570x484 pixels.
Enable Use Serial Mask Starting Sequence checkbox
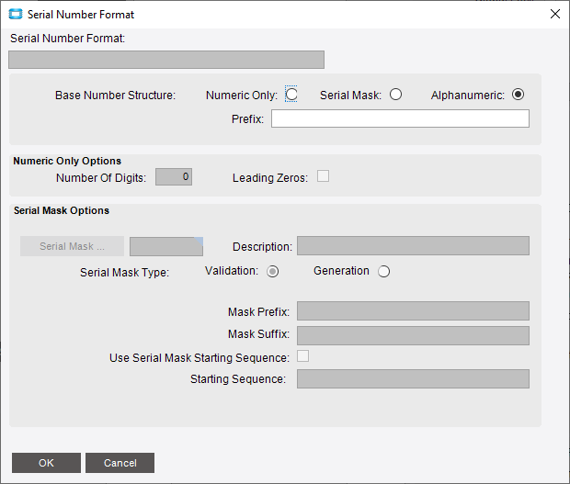(302, 355)
